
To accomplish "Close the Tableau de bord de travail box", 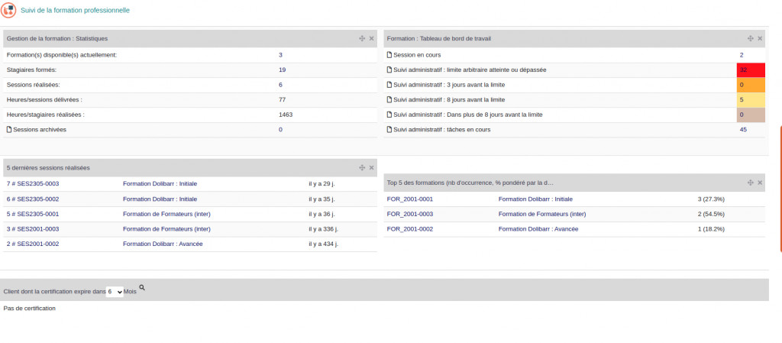I will tap(760, 38).
